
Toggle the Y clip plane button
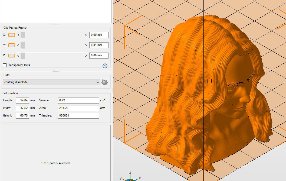pyautogui.click(x=12, y=45)
